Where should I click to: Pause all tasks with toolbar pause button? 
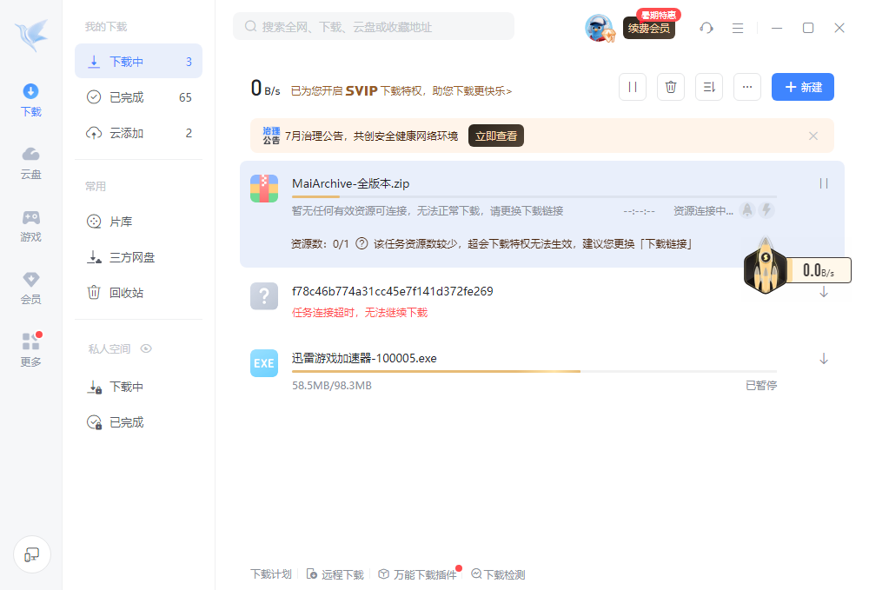[633, 87]
